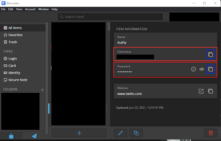Image resolution: width=221 pixels, height=141 pixels.
Task: Click the Bitwarden shield logo
Action: [4, 3]
